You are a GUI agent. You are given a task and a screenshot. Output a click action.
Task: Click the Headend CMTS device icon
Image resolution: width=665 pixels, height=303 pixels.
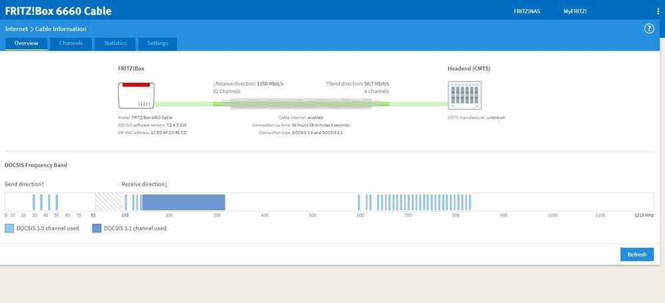464,96
